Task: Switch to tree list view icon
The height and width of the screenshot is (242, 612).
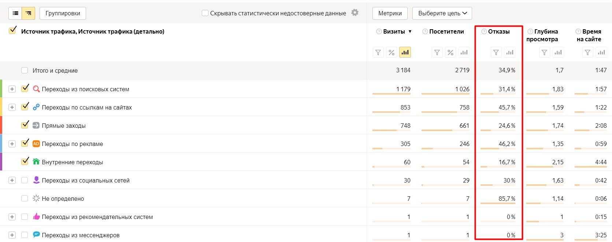Action: click(28, 13)
